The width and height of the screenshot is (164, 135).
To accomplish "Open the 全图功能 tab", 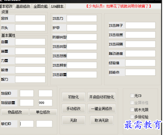I will 41,7.
